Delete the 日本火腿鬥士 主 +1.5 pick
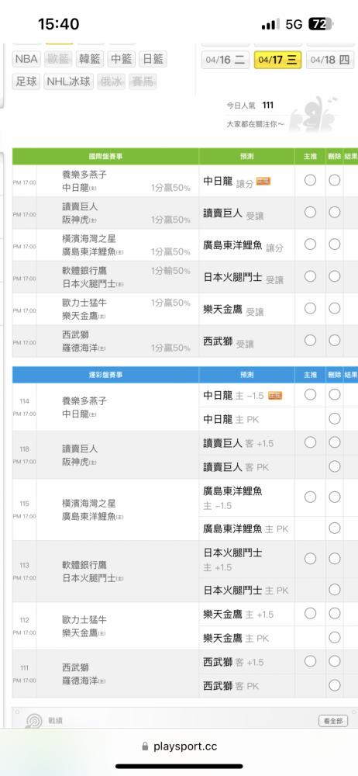Screen dimensions: 358x776 coord(335,559)
